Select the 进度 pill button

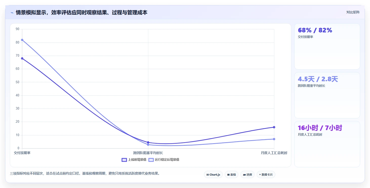248,175
